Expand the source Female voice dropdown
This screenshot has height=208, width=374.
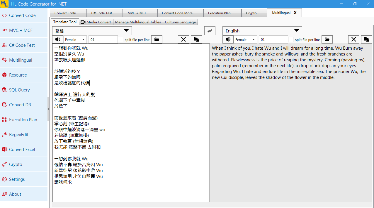(75, 39)
